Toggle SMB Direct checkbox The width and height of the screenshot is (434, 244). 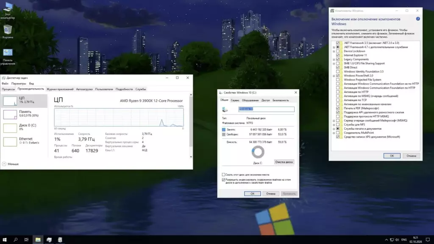tap(338, 67)
